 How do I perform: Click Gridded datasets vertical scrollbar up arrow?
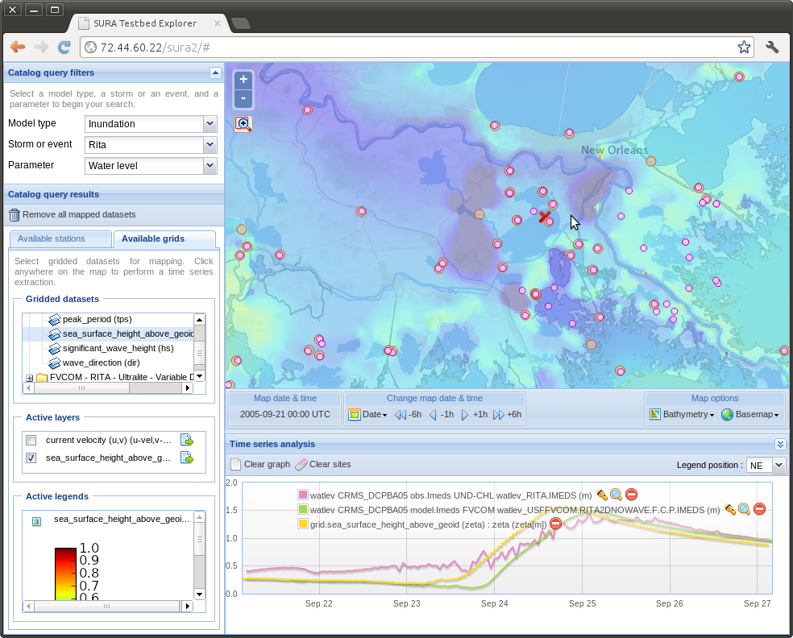(x=199, y=320)
